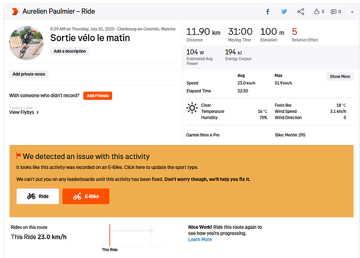This screenshot has width=360, height=258.
Task: Open the share options icon
Action: pos(301,11)
